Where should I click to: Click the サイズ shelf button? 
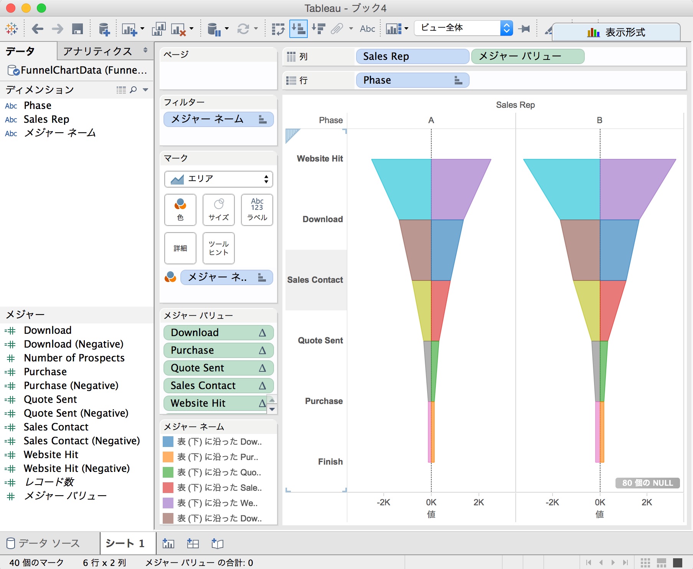tap(218, 210)
